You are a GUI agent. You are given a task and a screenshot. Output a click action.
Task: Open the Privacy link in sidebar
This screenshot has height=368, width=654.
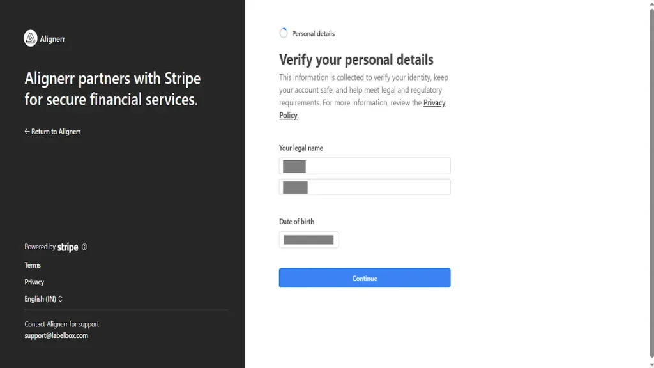pyautogui.click(x=34, y=282)
